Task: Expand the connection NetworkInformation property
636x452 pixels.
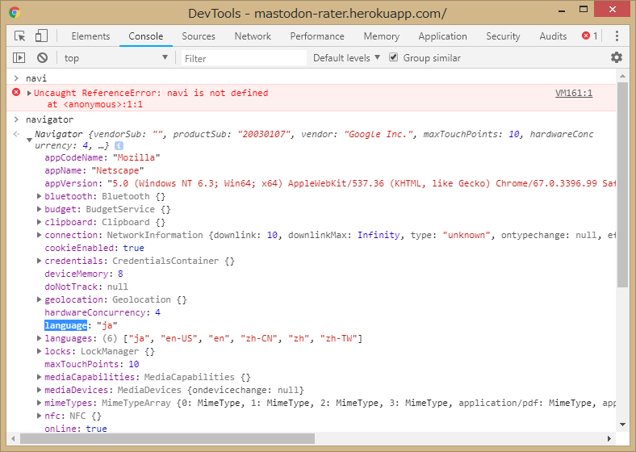Action: (x=40, y=236)
